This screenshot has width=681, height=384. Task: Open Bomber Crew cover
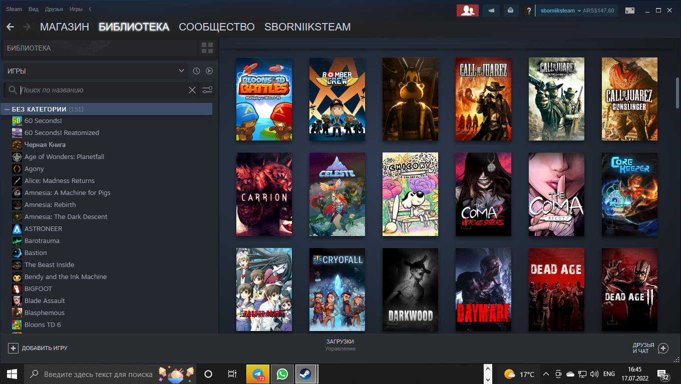[337, 99]
